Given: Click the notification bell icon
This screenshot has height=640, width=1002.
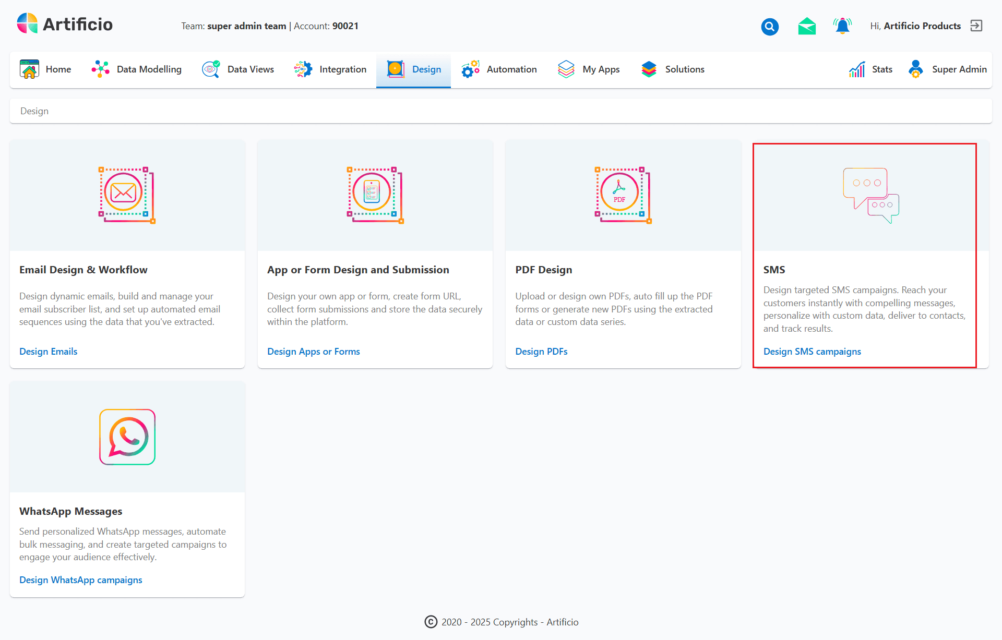Looking at the screenshot, I should click(842, 26).
